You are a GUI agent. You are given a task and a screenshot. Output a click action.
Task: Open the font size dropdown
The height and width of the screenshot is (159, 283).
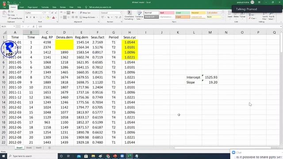(x=49, y=13)
